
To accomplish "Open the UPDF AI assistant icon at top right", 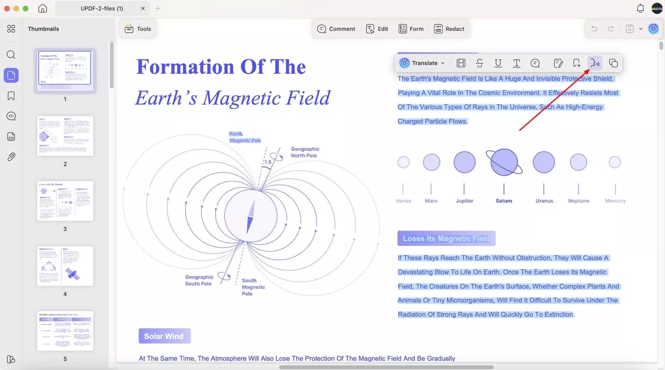I will click(x=653, y=29).
